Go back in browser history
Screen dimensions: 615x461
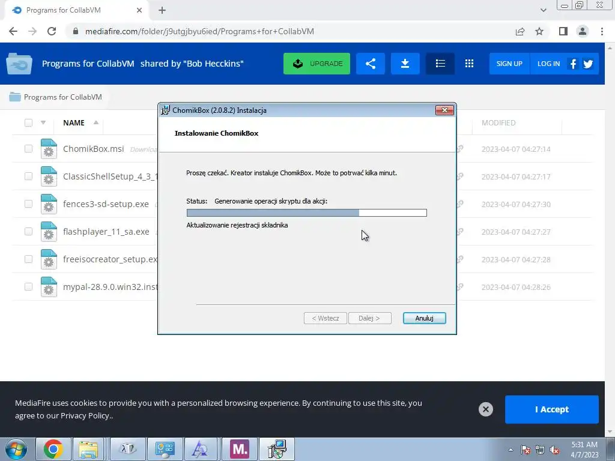pyautogui.click(x=13, y=31)
